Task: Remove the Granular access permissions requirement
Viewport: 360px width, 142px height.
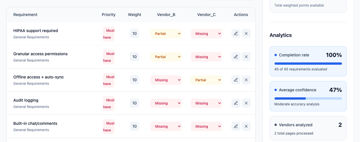Action: [246, 57]
